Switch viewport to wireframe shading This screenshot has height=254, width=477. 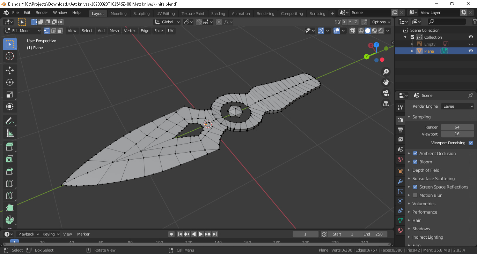(361, 30)
